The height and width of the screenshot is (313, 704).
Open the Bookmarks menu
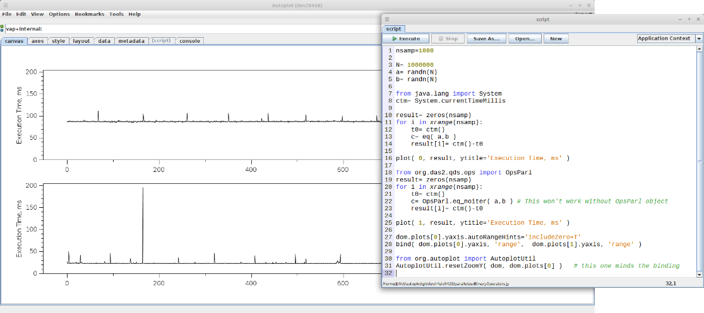89,14
